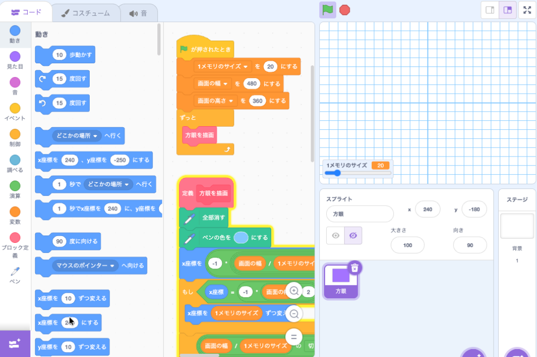
Task: Show the sprite using eye icon
Action: point(336,236)
